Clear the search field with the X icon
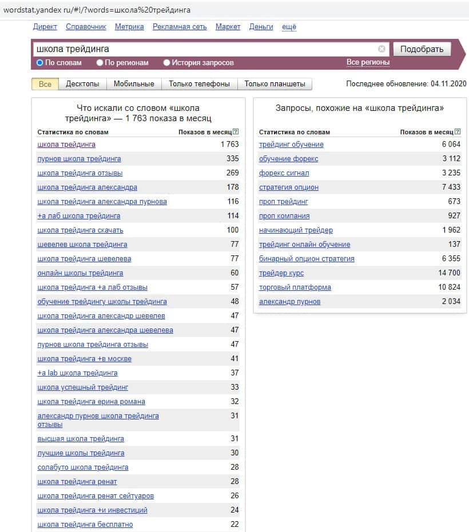Viewport: 469px width, 532px height. click(x=381, y=49)
